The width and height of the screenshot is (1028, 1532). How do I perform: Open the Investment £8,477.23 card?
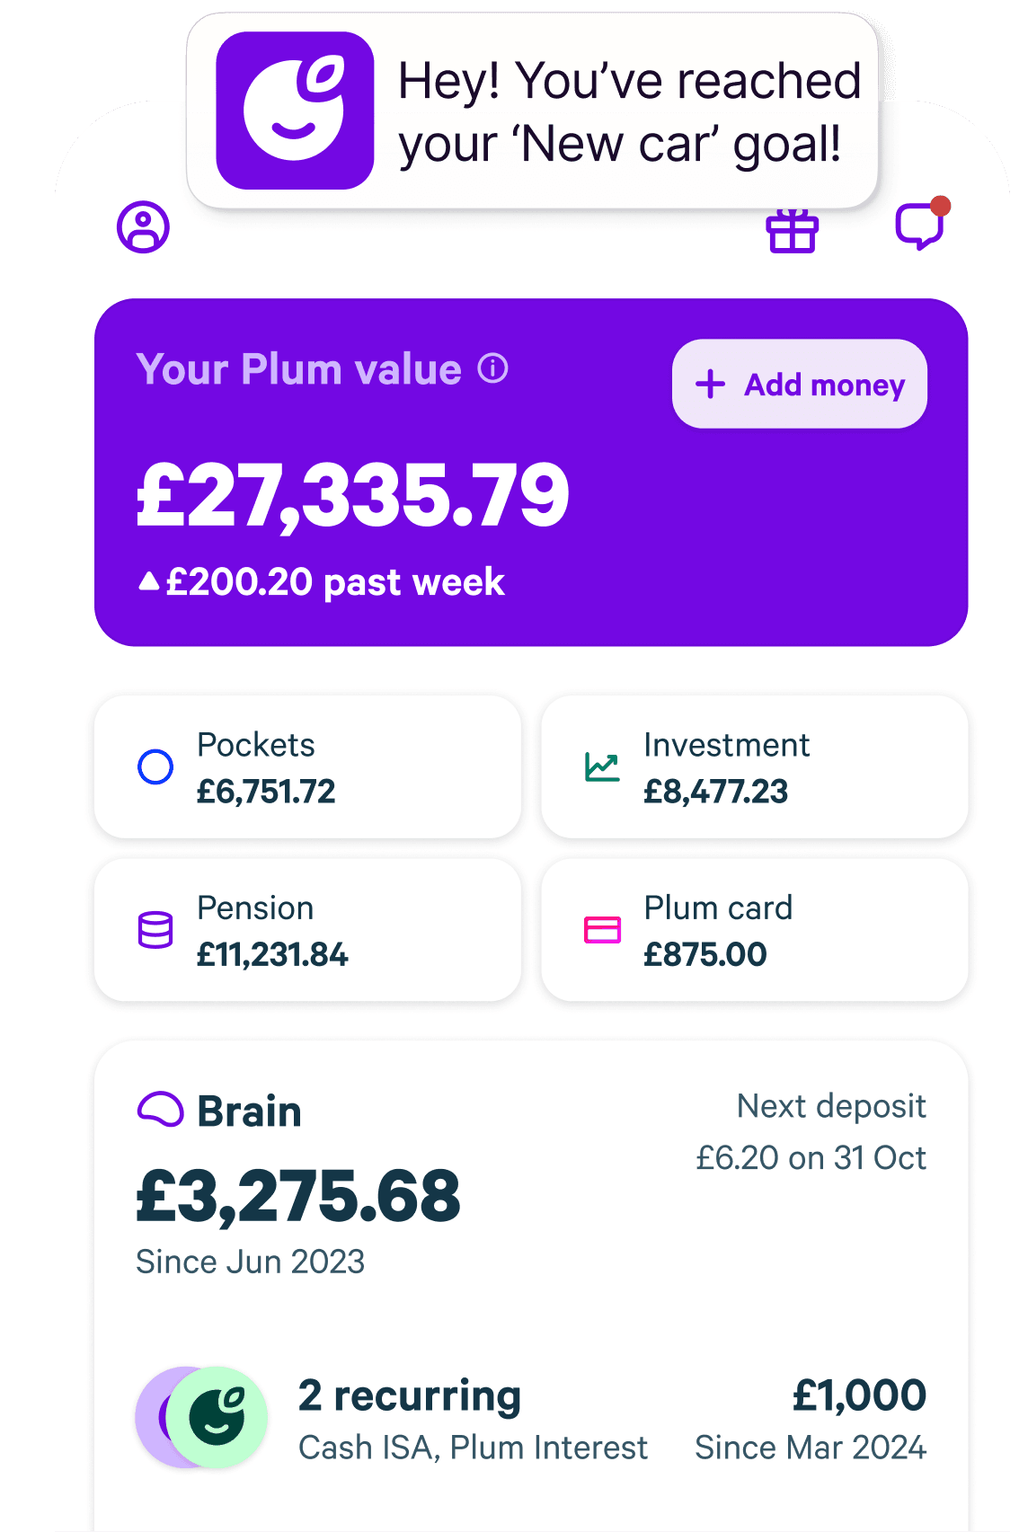point(755,767)
